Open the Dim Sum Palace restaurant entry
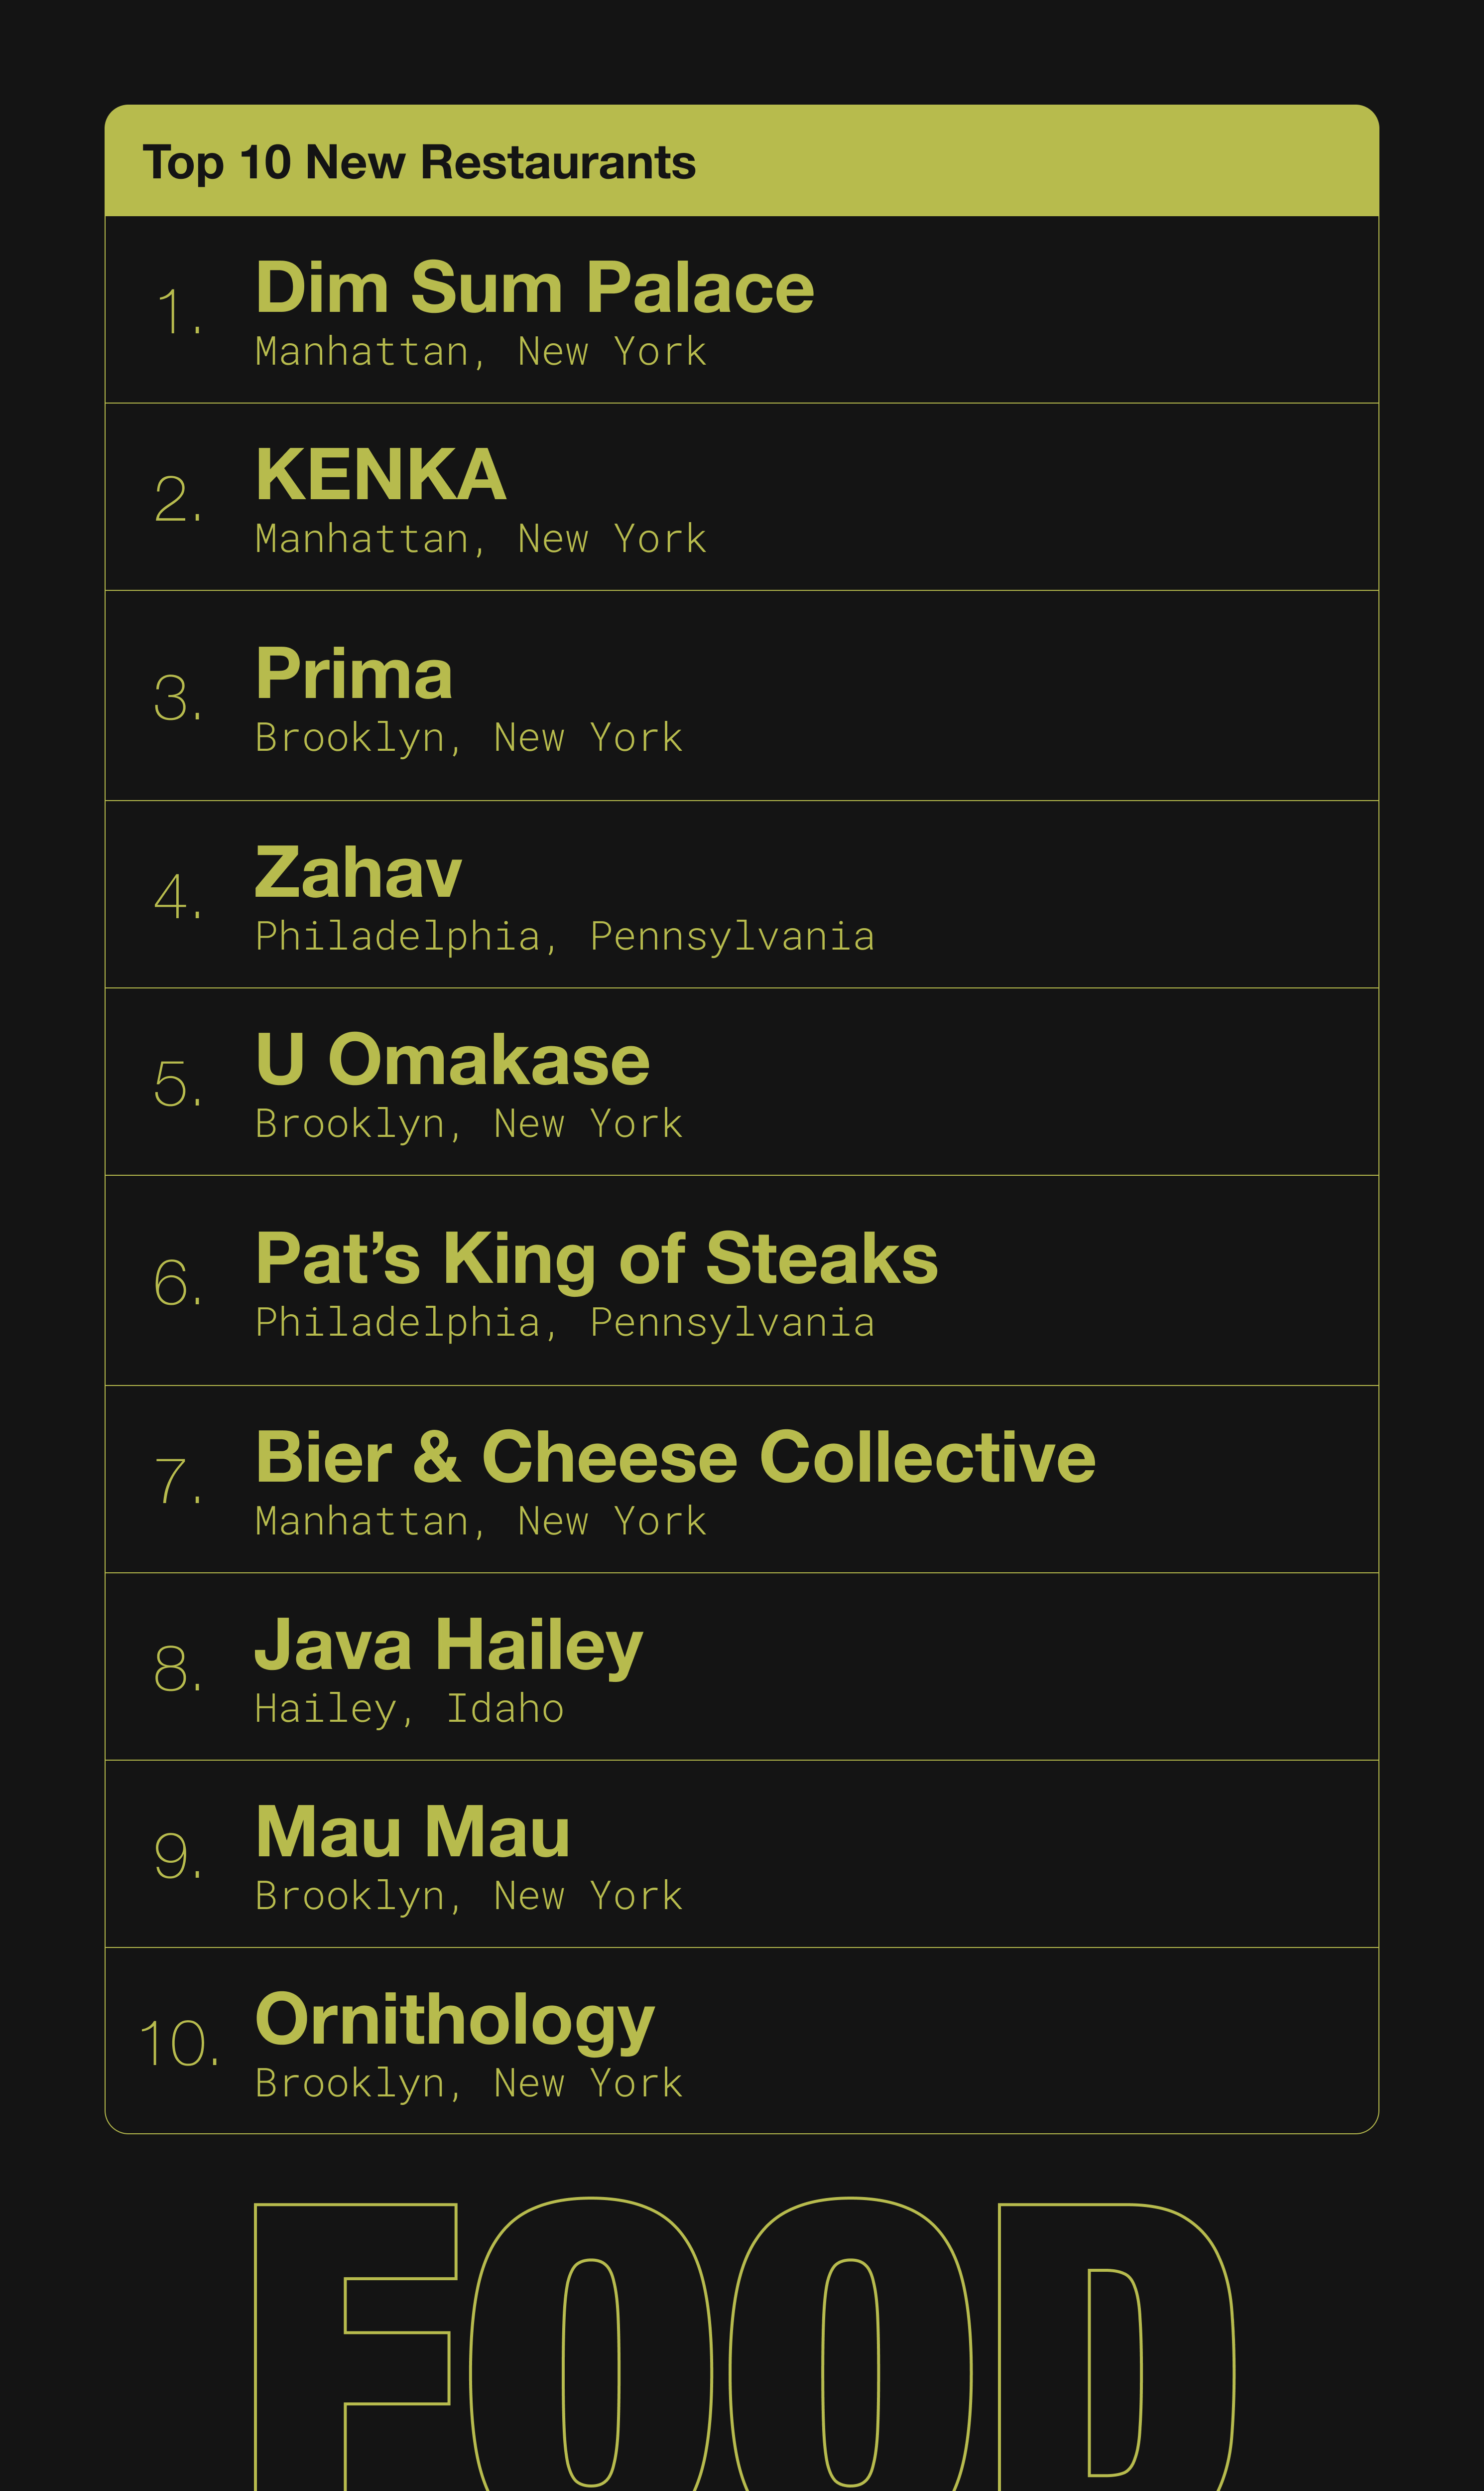The height and width of the screenshot is (2491, 1484). click(x=741, y=310)
